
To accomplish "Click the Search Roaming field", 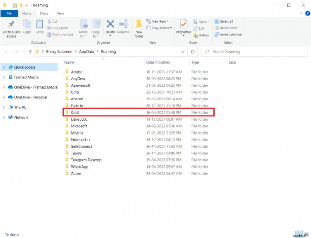I will [255, 52].
